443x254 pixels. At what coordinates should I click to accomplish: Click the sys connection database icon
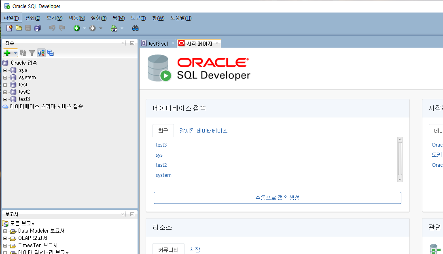(13, 70)
